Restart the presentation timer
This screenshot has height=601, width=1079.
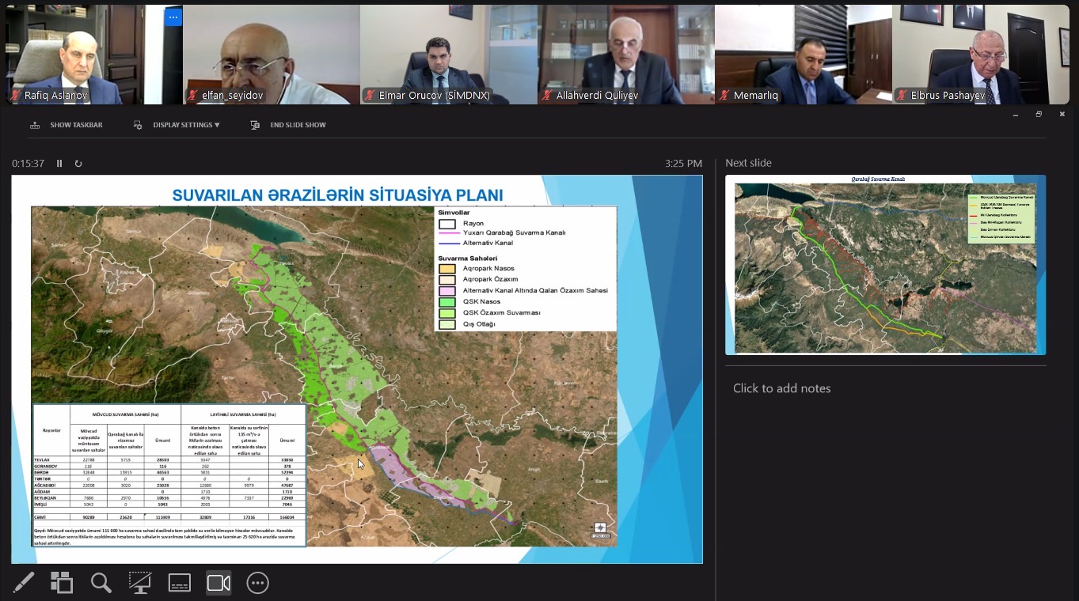point(78,164)
